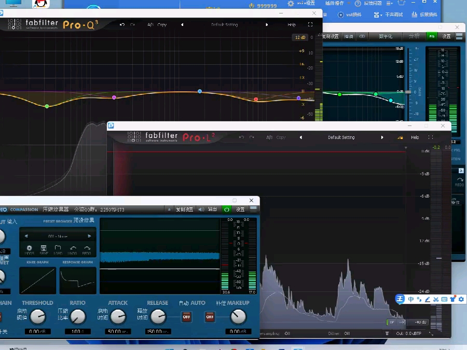The width and height of the screenshot is (467, 350).
Task: Select the purple EQ band node in Pro-Q 3
Action: point(299,98)
